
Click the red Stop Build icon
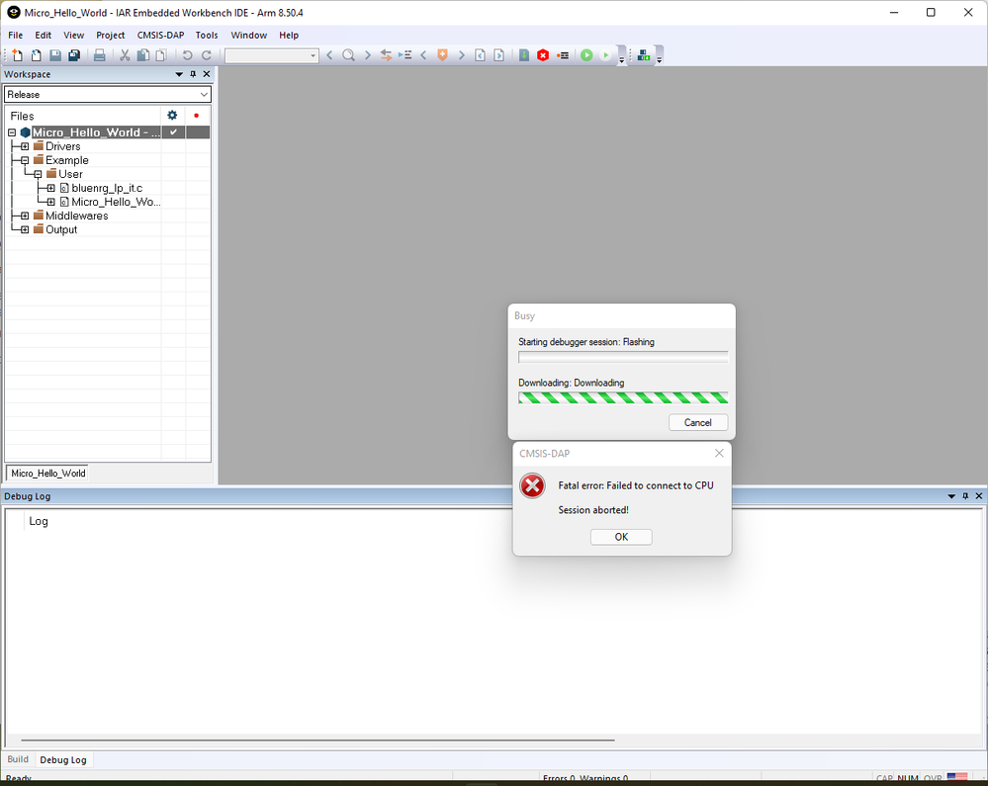543,55
